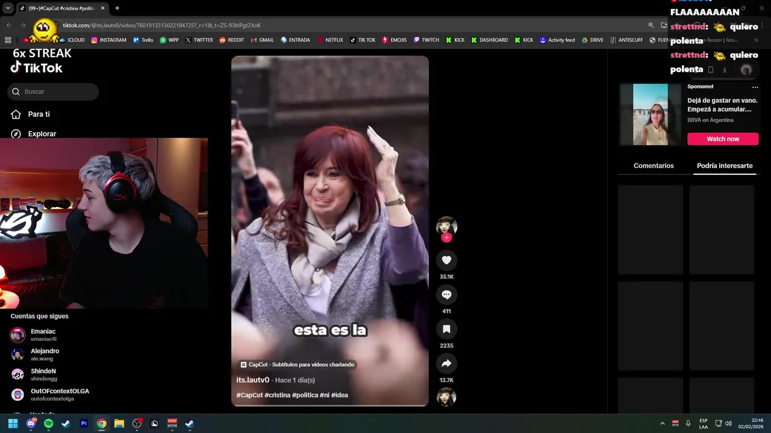The image size is (771, 433).
Task: Open Premiere Pro from taskbar
Action: coord(84,423)
